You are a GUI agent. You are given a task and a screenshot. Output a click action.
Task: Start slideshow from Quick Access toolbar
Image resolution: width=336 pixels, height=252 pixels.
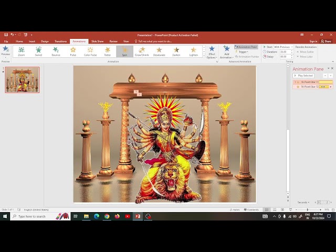(x=26, y=35)
